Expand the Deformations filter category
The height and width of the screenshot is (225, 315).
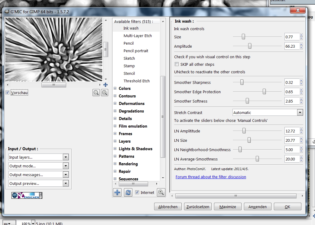(x=115, y=103)
